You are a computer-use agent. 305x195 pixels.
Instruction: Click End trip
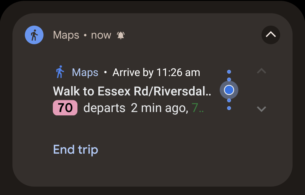76,150
